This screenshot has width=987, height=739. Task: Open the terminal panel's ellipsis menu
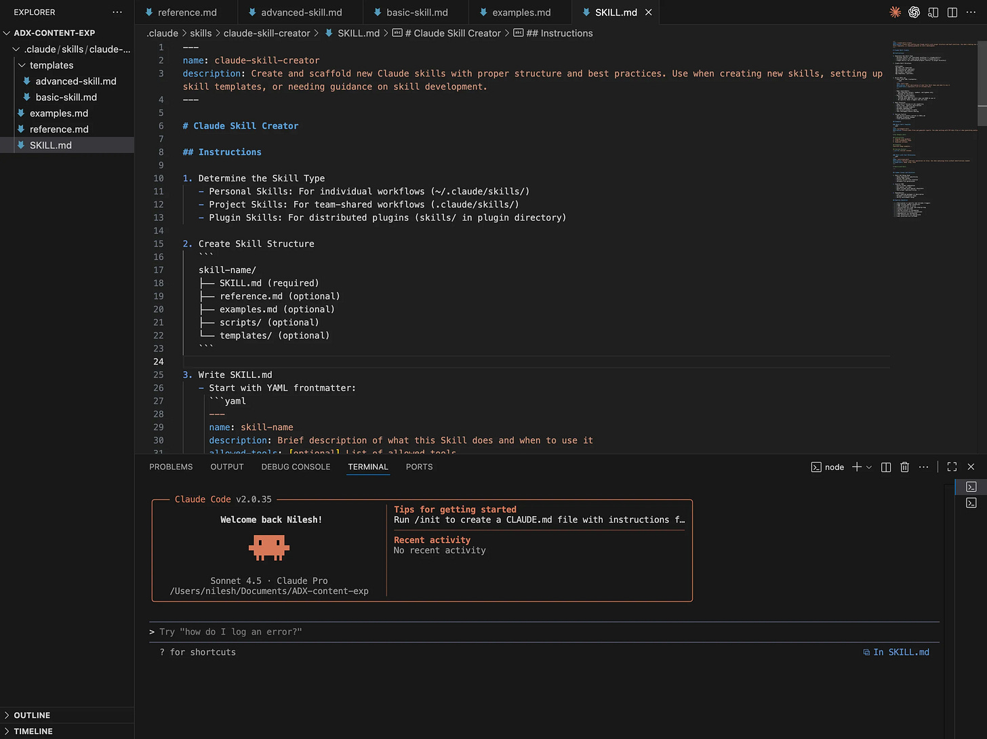(923, 467)
